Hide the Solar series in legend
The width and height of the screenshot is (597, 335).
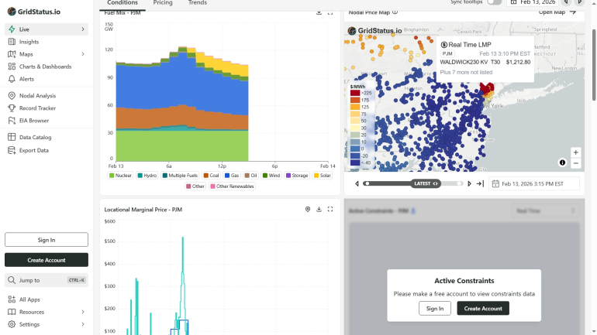[x=320, y=176]
